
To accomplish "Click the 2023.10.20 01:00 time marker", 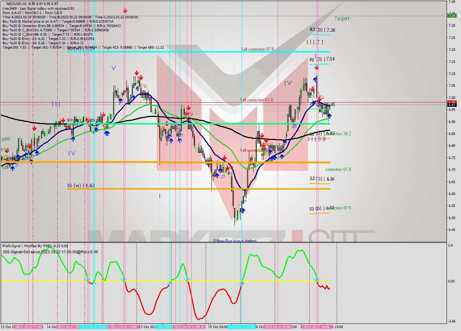I will (x=242, y=327).
